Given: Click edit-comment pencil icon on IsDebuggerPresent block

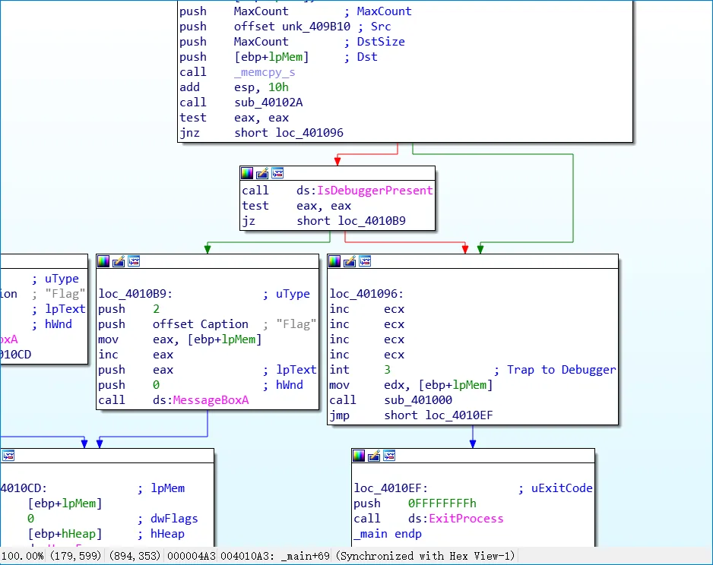Looking at the screenshot, I should coord(262,173).
